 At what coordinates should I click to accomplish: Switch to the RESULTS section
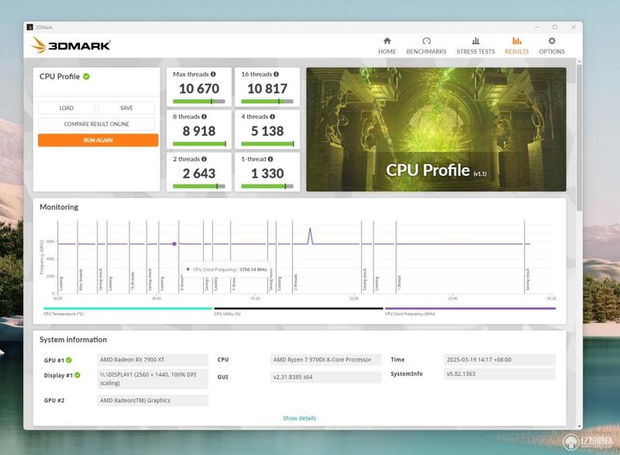(516, 46)
